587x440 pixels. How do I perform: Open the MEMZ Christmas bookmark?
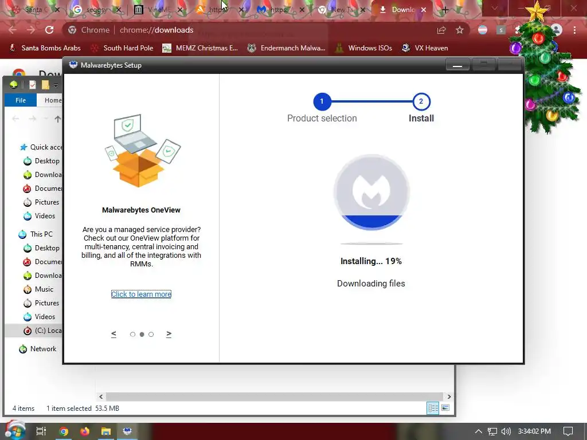pyautogui.click(x=200, y=48)
